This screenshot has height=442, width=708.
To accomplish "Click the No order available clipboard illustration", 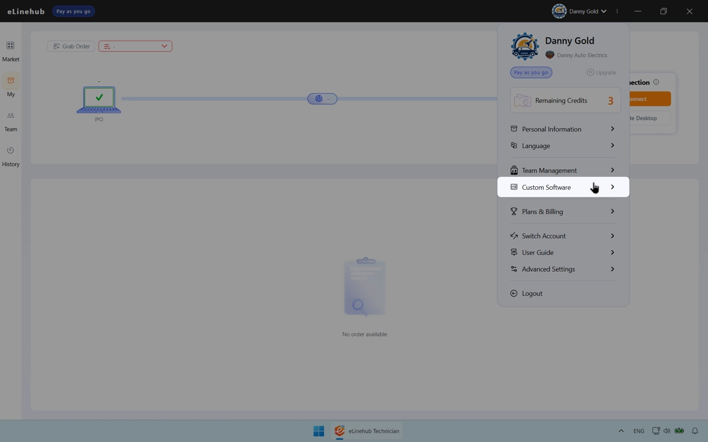I will [x=365, y=286].
